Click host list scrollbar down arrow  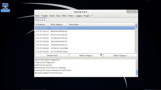pyautogui.click(x=136, y=52)
